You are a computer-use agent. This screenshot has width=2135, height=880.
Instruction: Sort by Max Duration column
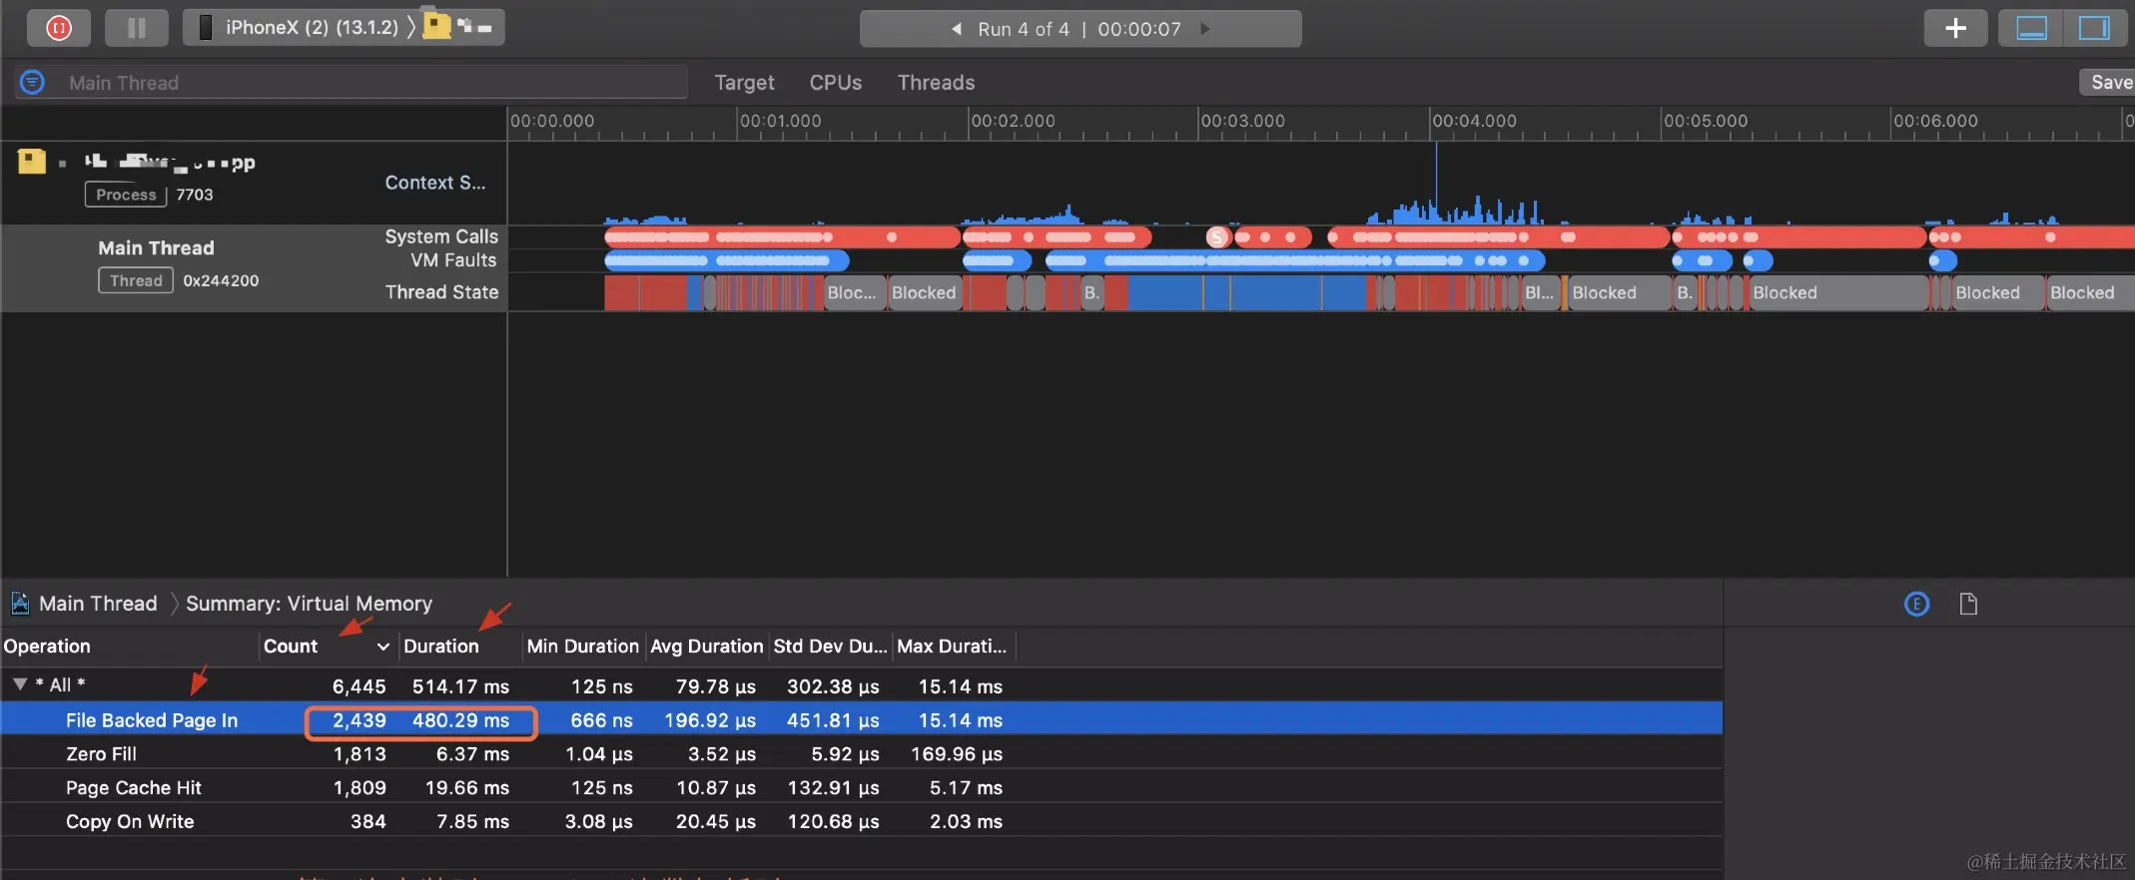click(x=952, y=647)
